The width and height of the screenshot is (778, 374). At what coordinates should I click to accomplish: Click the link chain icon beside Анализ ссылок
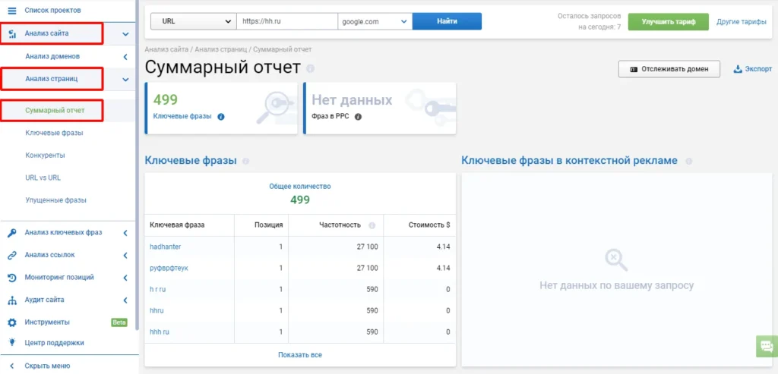[12, 255]
